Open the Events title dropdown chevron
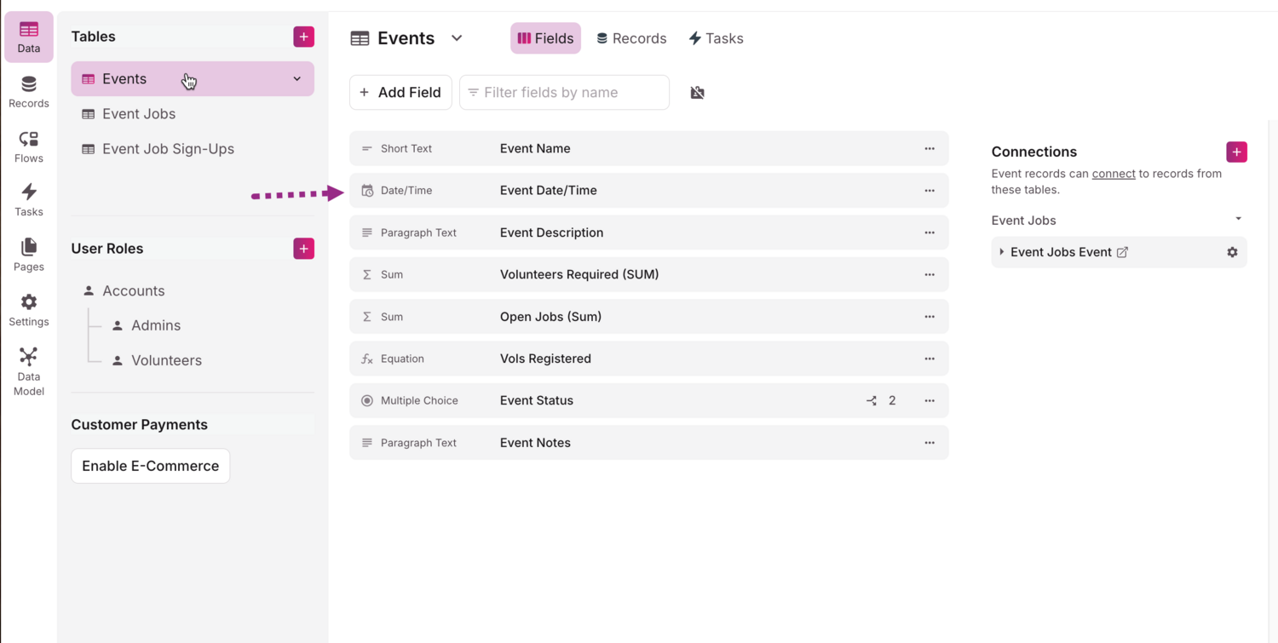The height and width of the screenshot is (643, 1278). tap(457, 38)
